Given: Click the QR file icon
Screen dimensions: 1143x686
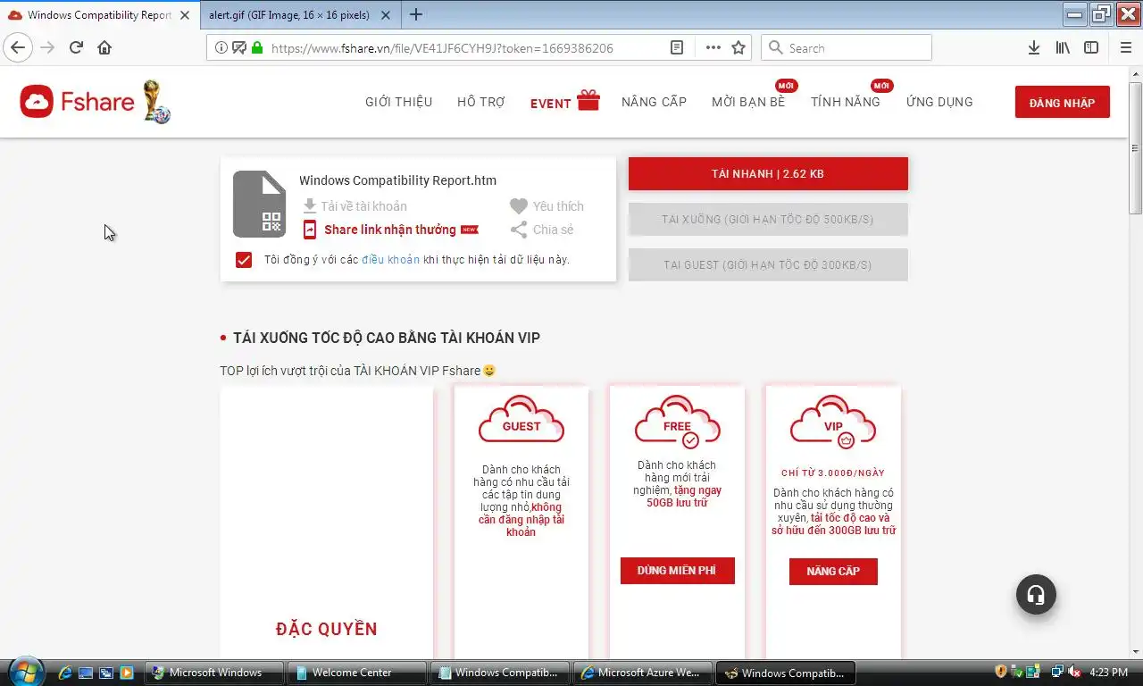Looking at the screenshot, I should [x=260, y=205].
